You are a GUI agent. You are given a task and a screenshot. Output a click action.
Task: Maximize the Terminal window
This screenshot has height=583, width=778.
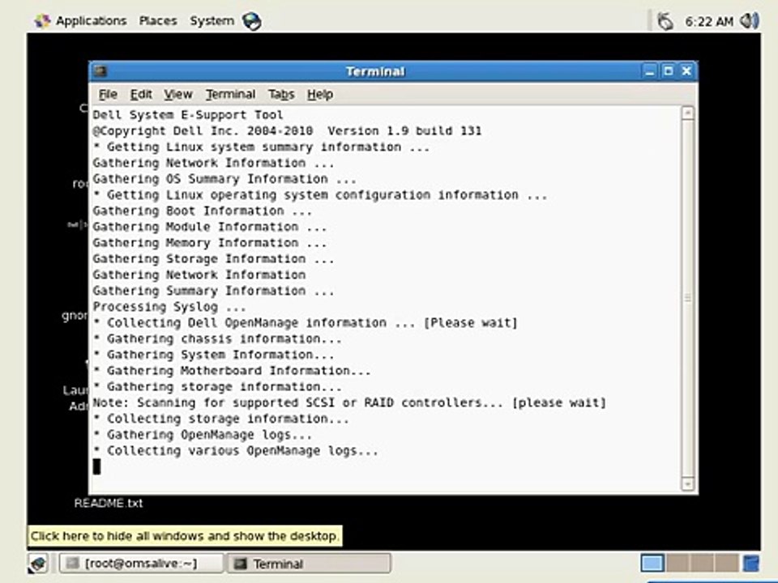click(x=669, y=71)
